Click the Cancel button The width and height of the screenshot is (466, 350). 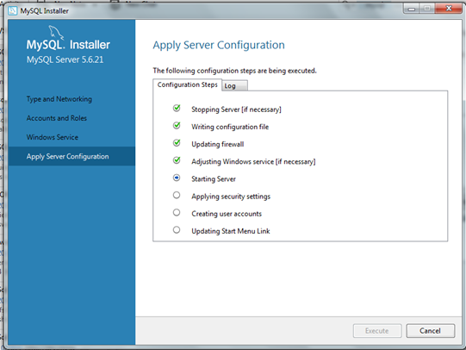[430, 331]
